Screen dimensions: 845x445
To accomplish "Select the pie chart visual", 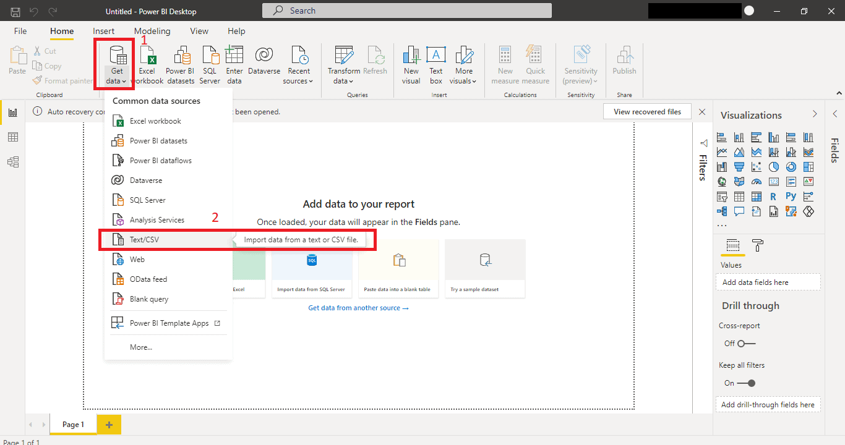I will click(x=773, y=166).
